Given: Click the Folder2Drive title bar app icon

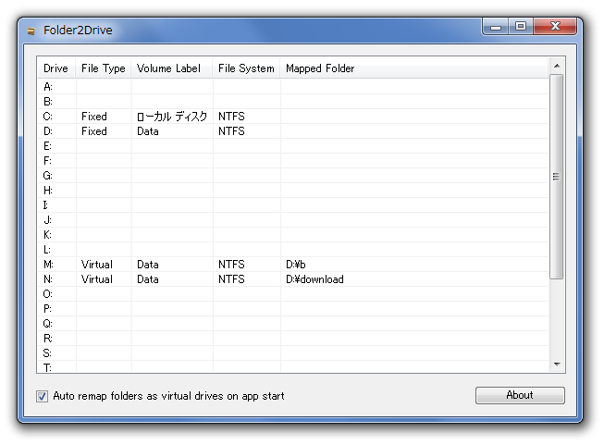Looking at the screenshot, I should (31, 31).
